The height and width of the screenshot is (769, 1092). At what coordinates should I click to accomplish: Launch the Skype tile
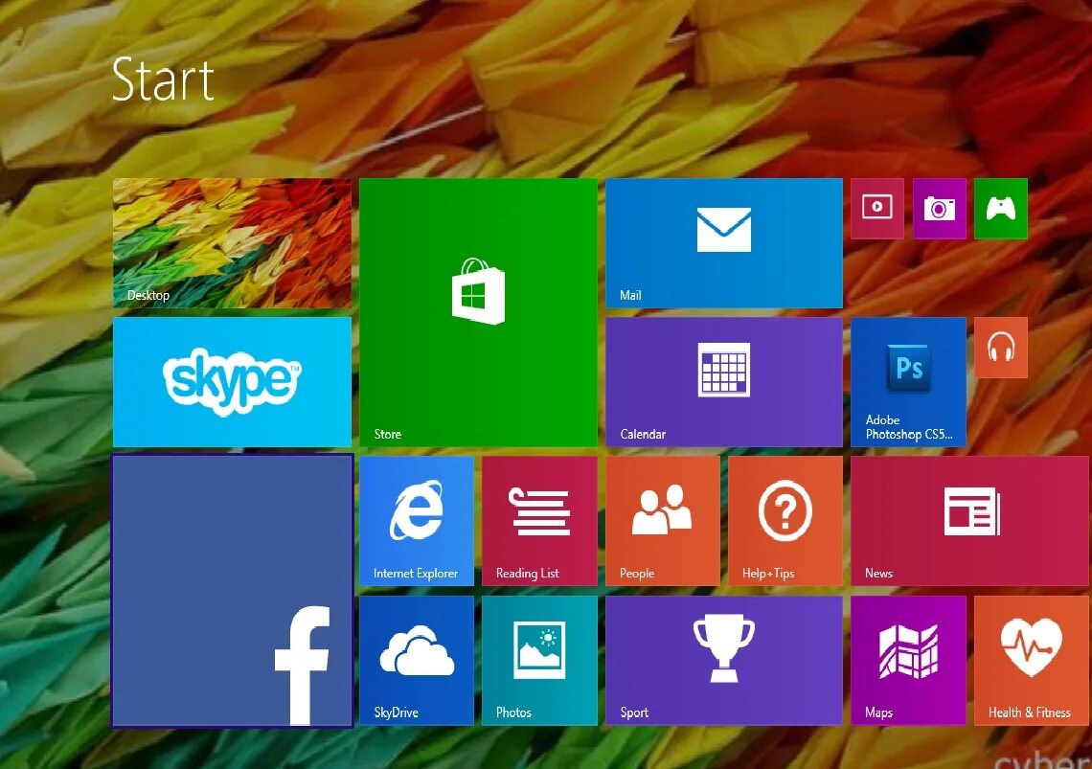tap(232, 382)
